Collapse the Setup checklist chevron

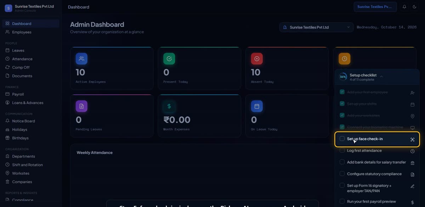tap(381, 76)
